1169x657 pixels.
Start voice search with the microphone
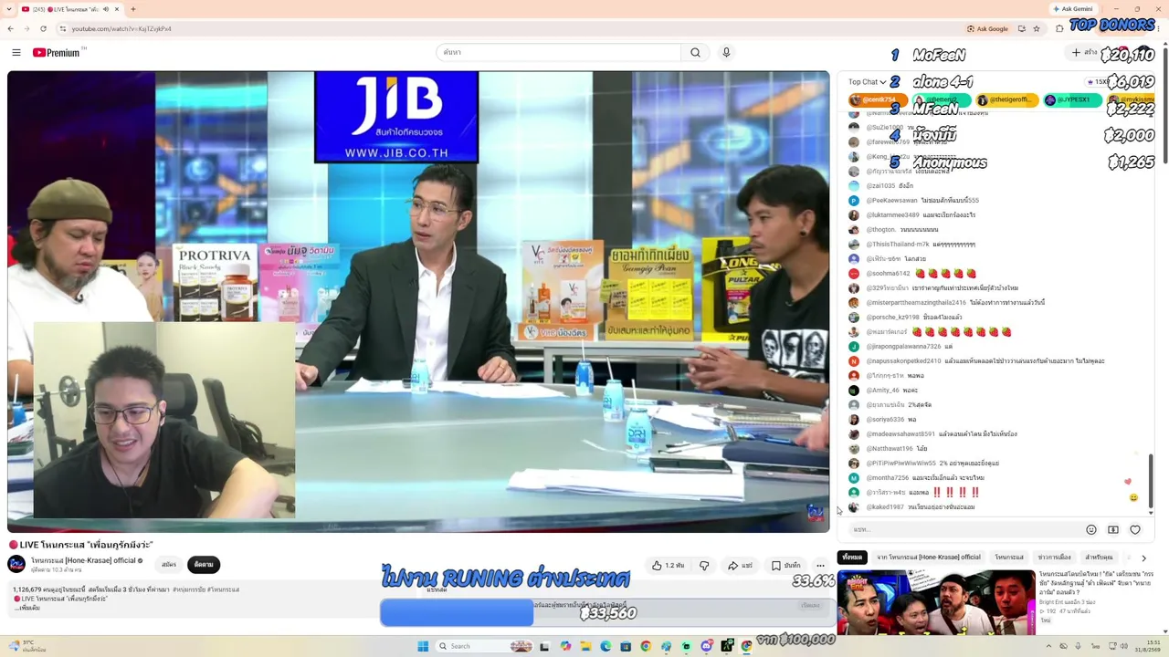(726, 53)
